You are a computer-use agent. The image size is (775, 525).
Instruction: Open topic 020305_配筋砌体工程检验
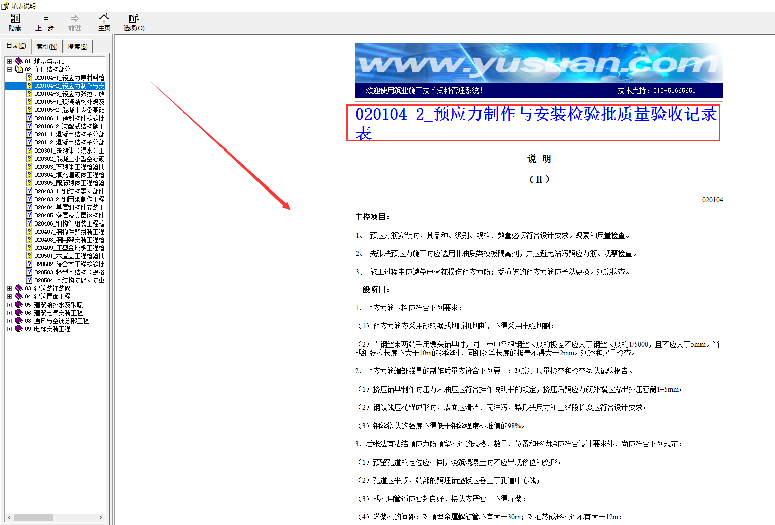pyautogui.click(x=69, y=183)
